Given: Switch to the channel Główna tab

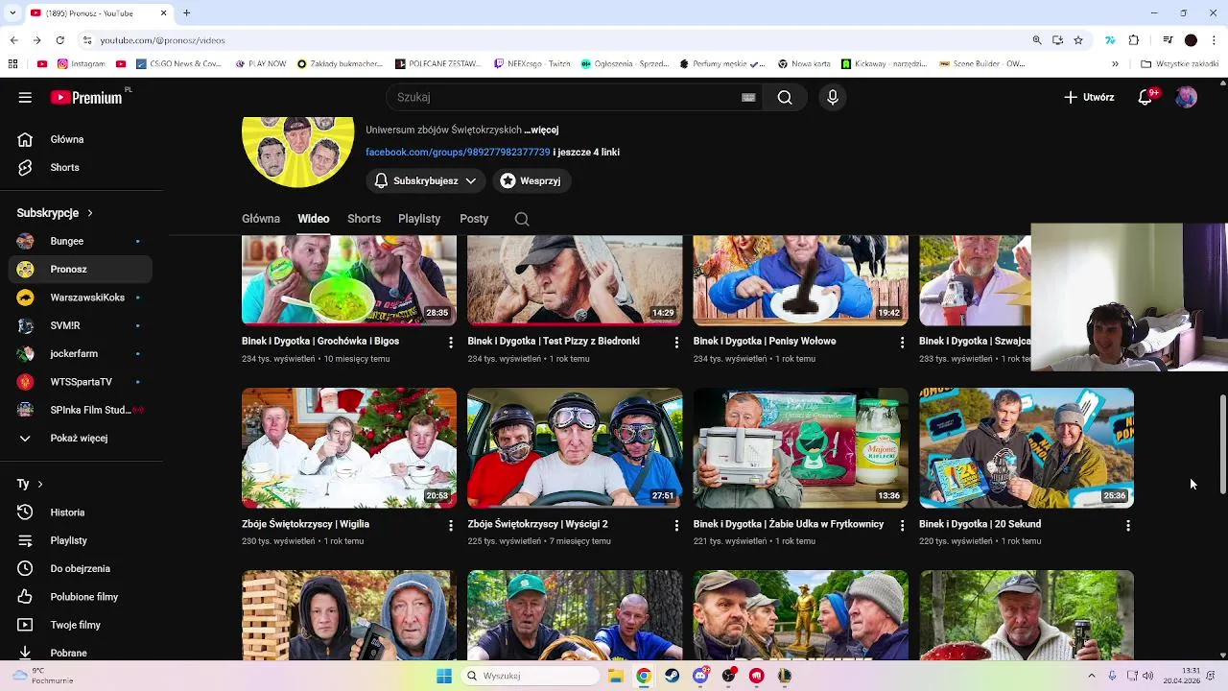Looking at the screenshot, I should pyautogui.click(x=261, y=219).
